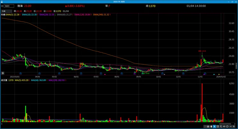
Task: Expand the double-chevron panel at chart left
Action: tap(3, 73)
